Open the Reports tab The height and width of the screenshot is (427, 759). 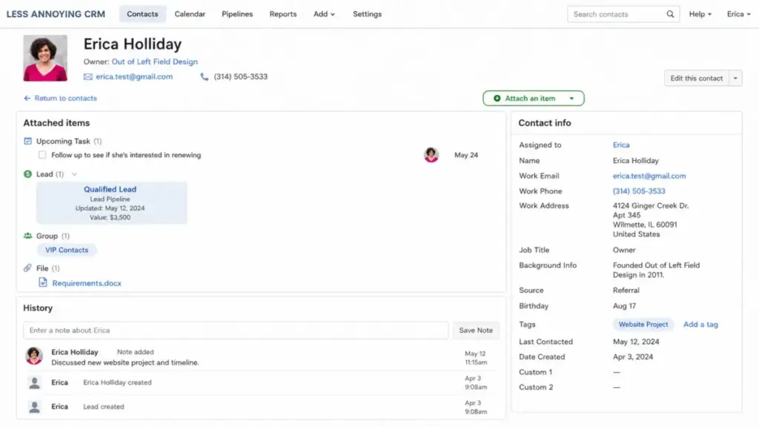pyautogui.click(x=282, y=14)
